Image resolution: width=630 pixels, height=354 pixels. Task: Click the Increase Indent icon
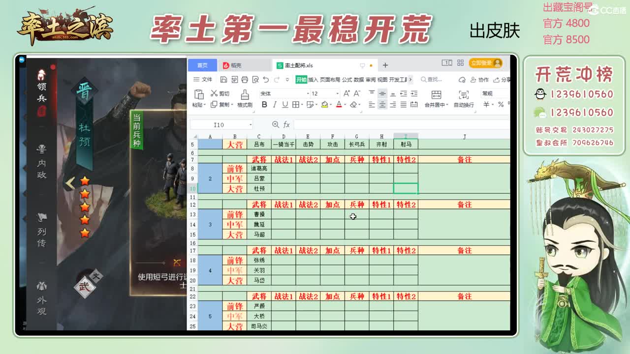pyautogui.click(x=414, y=93)
